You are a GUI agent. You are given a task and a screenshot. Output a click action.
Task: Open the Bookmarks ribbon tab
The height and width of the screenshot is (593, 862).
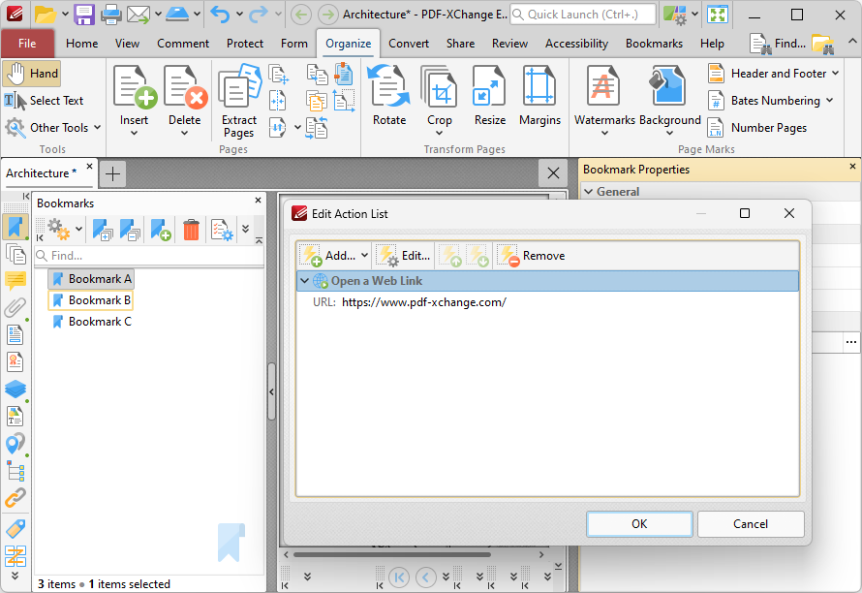click(x=654, y=44)
